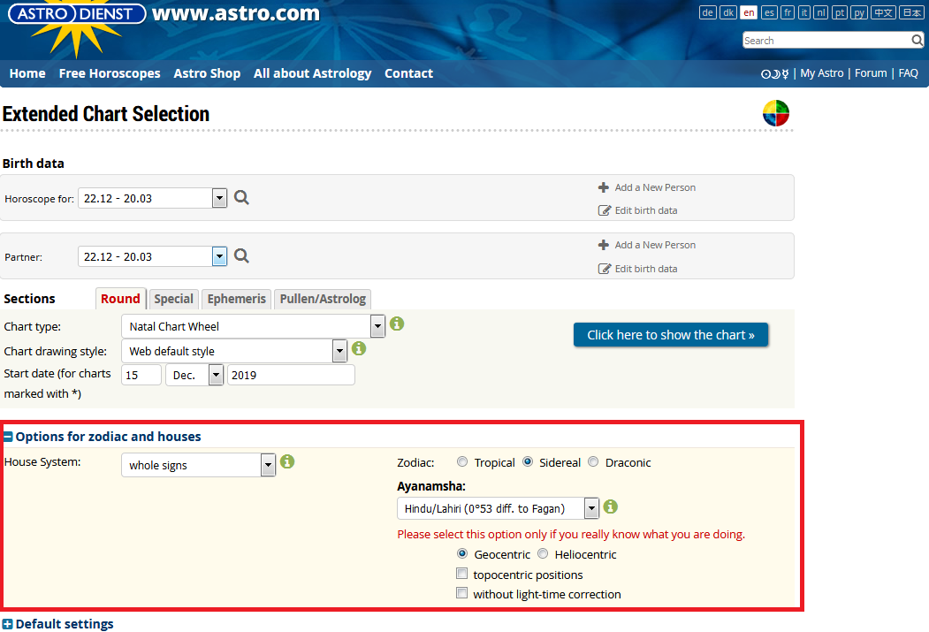This screenshot has height=632, width=929.
Task: Open the Ayanamsha Hindu/Lahiri dropdown
Action: click(498, 508)
